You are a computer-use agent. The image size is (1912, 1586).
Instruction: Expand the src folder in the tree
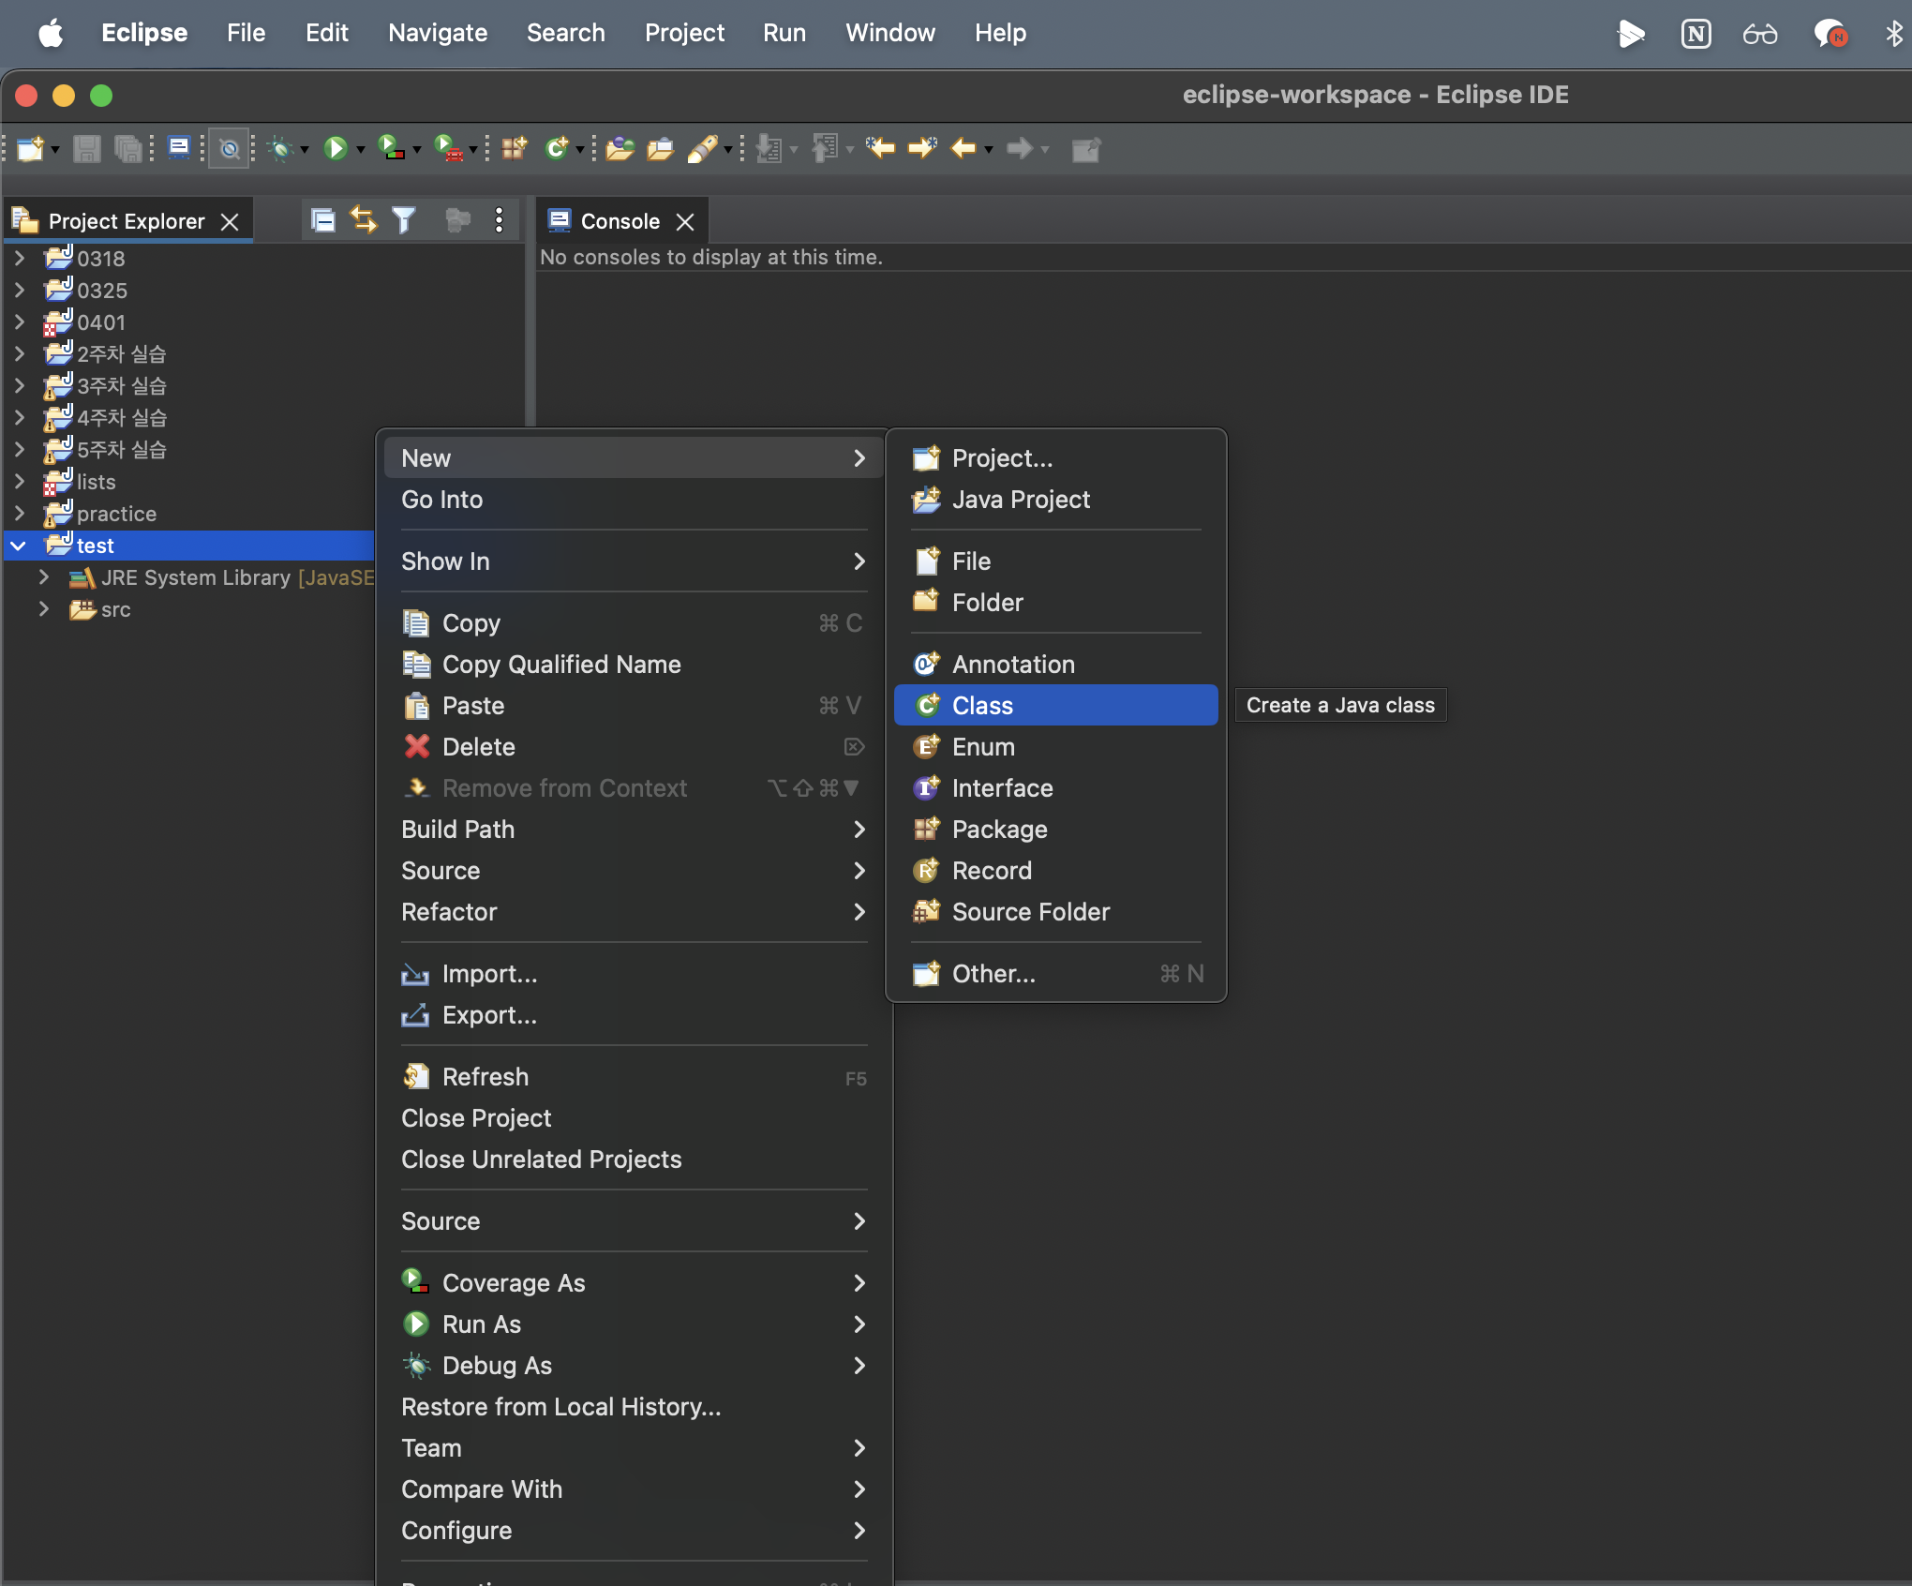coord(43,609)
